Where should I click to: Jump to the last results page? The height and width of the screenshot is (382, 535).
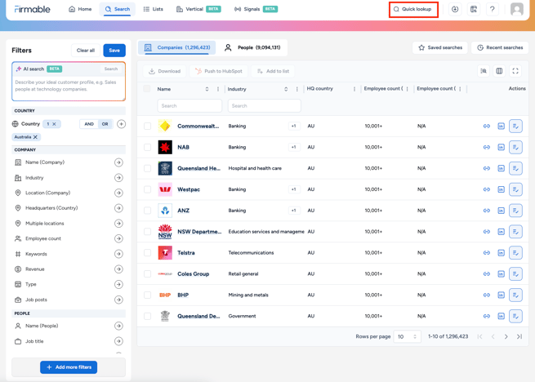[519, 336]
